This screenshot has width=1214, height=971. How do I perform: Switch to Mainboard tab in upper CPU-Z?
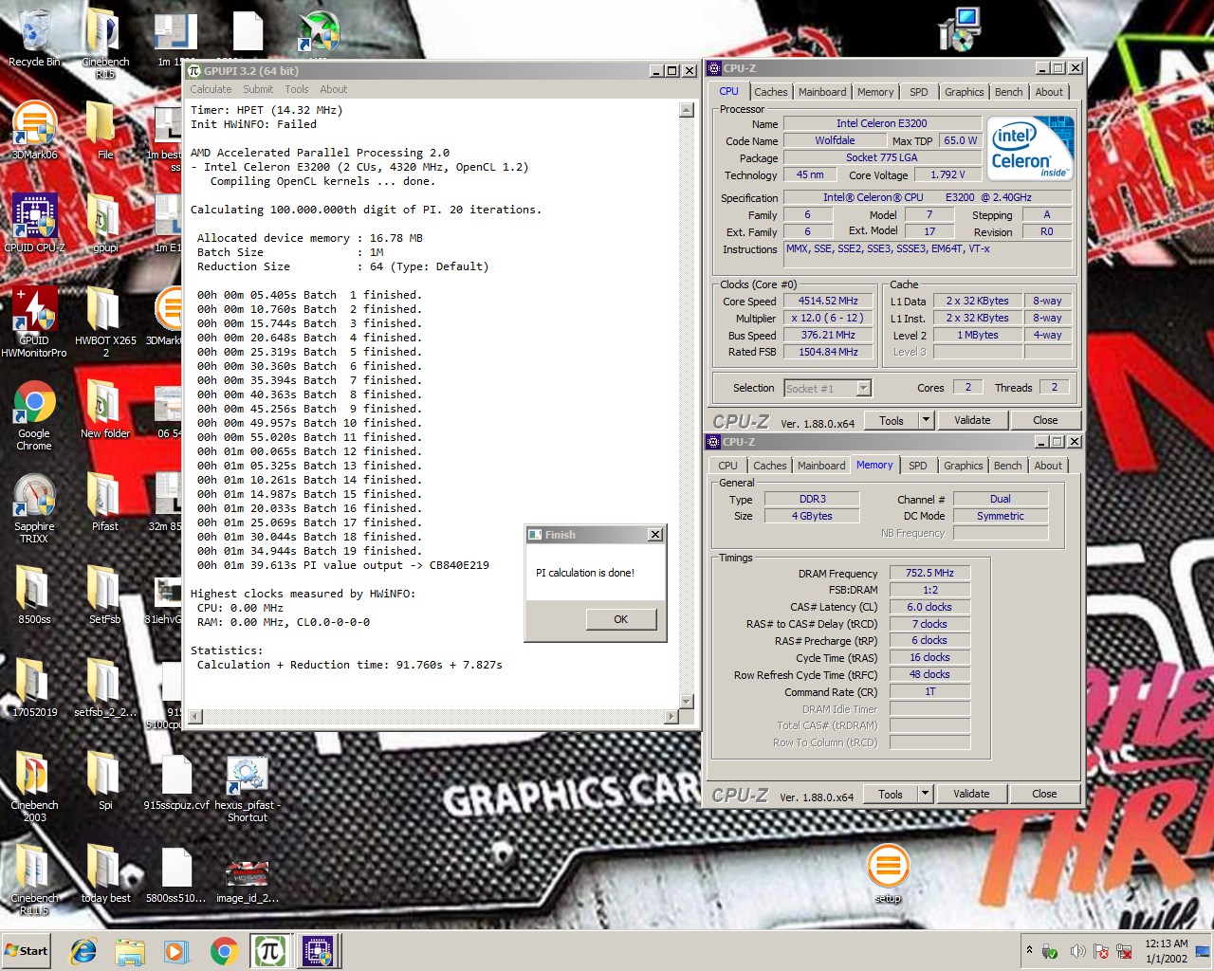822,92
